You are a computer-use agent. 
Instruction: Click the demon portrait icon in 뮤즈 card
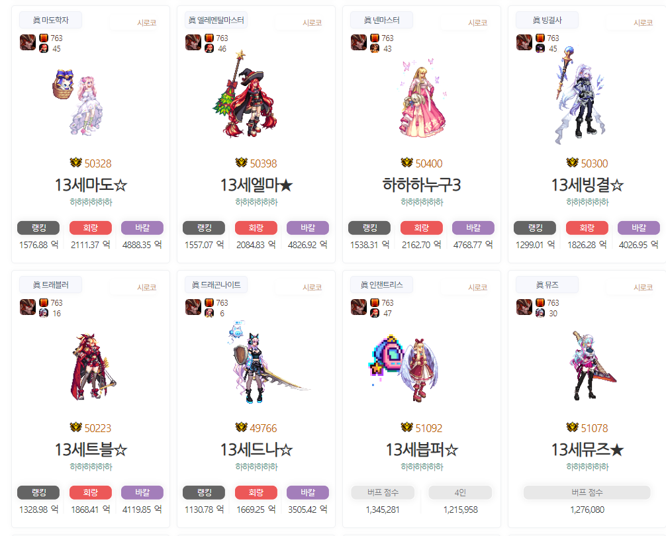click(524, 307)
